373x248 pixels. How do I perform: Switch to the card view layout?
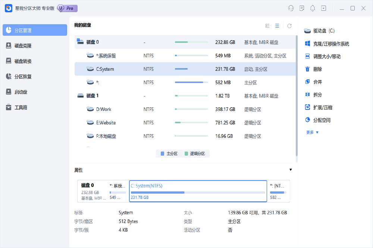pos(267,26)
